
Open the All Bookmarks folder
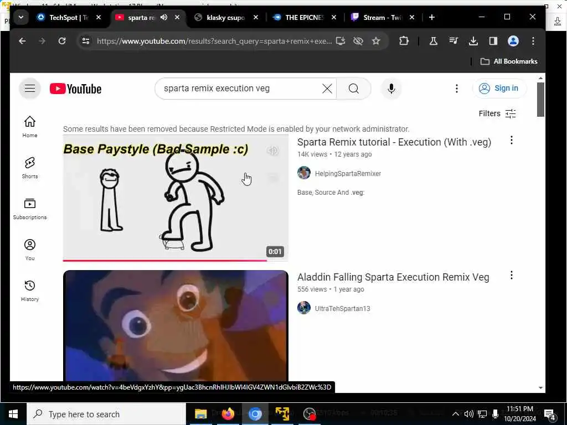pyautogui.click(x=509, y=61)
